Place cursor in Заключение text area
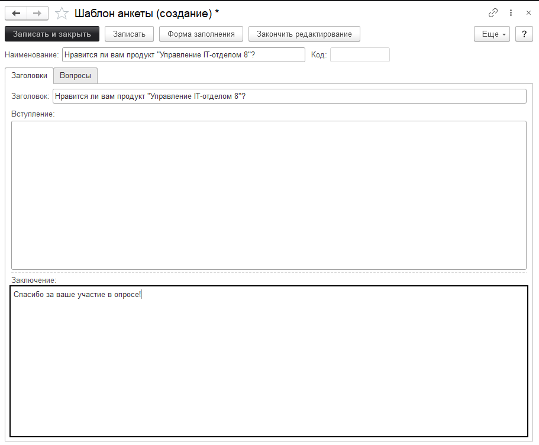 [269, 361]
